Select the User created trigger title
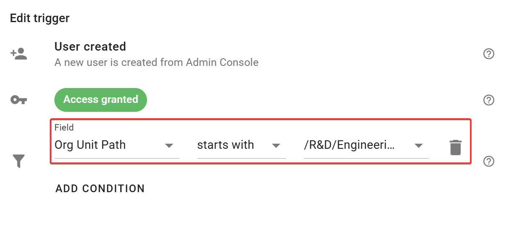Viewport: 509px width, 230px height. pos(90,46)
